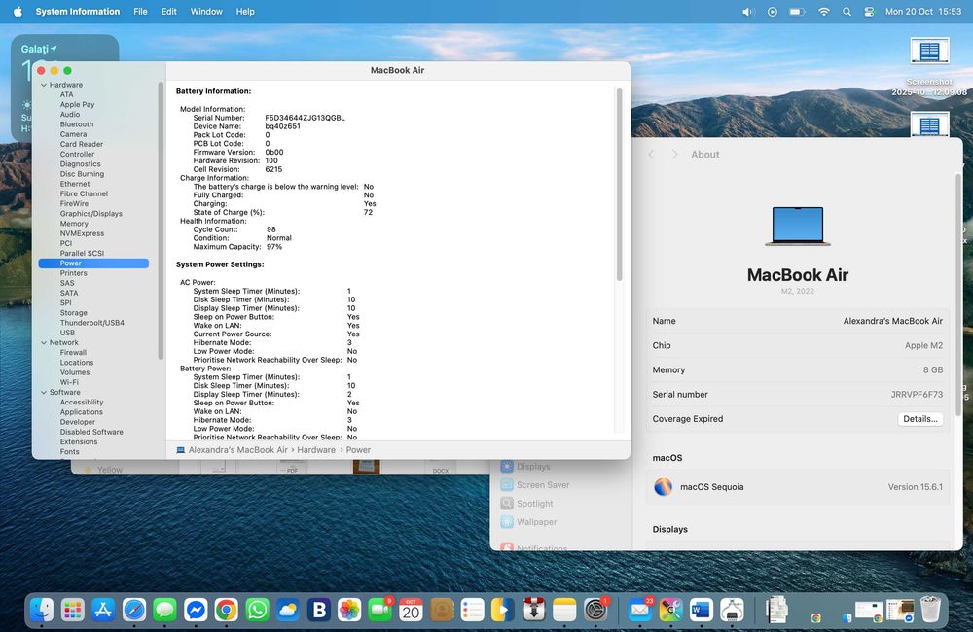The image size is (973, 632).
Task: Open Safari in the Dock
Action: point(134,610)
